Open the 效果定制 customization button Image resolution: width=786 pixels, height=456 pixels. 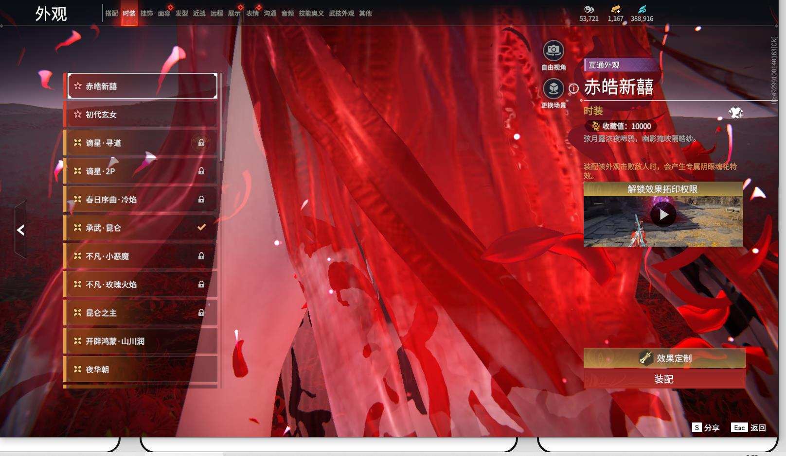[664, 358]
